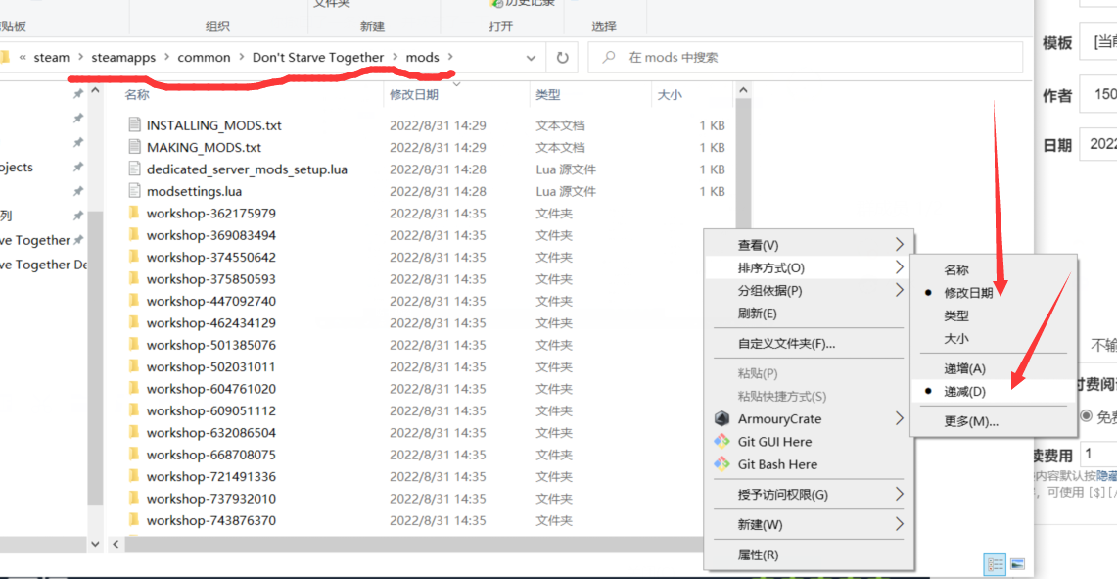The width and height of the screenshot is (1117, 579).
Task: Click folder icon of workshop-369083494
Action: pyautogui.click(x=133, y=234)
